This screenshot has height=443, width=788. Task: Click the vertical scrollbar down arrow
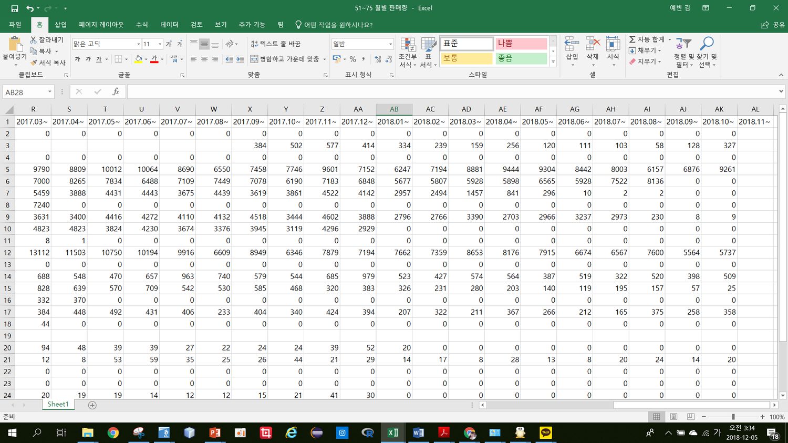tap(783, 396)
